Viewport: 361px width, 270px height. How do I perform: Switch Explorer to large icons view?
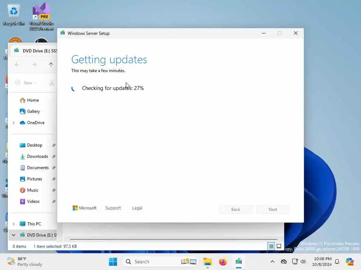(279, 246)
